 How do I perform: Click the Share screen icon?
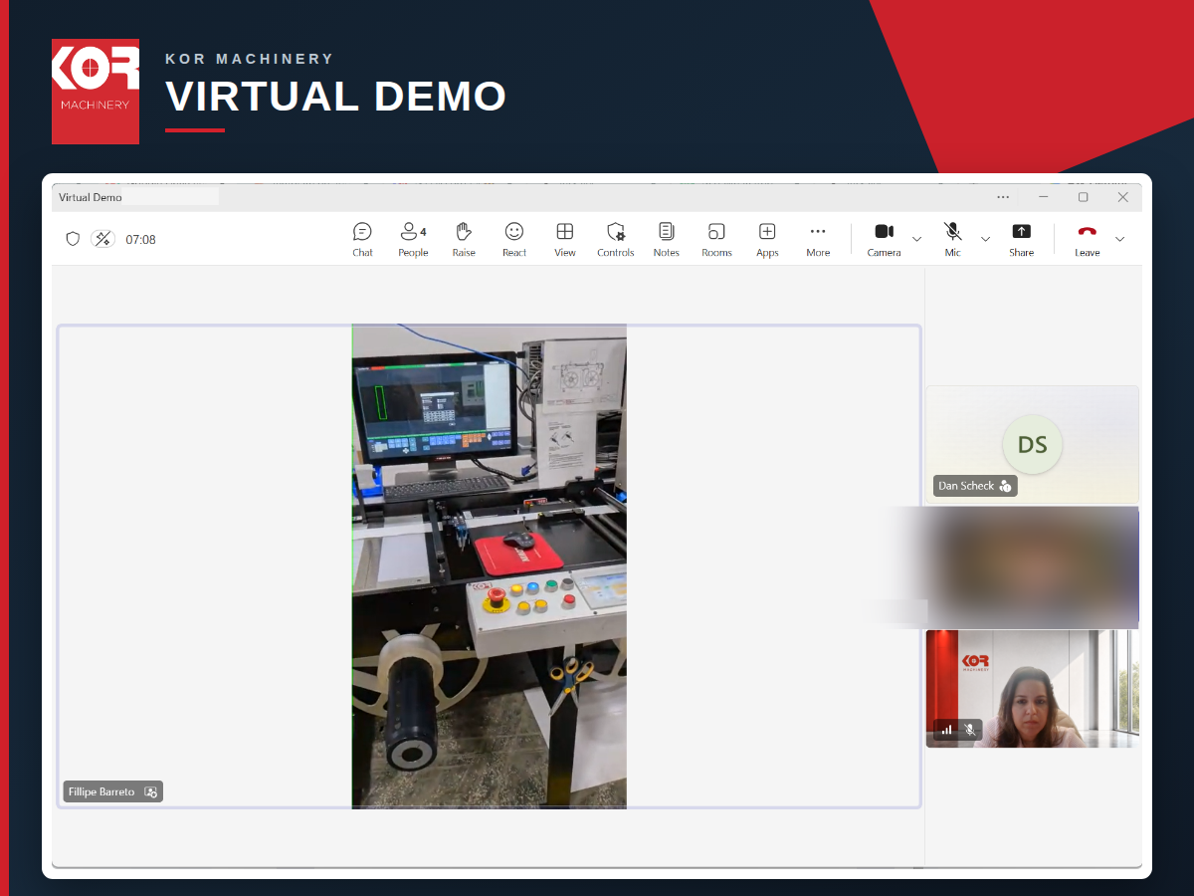(1022, 231)
